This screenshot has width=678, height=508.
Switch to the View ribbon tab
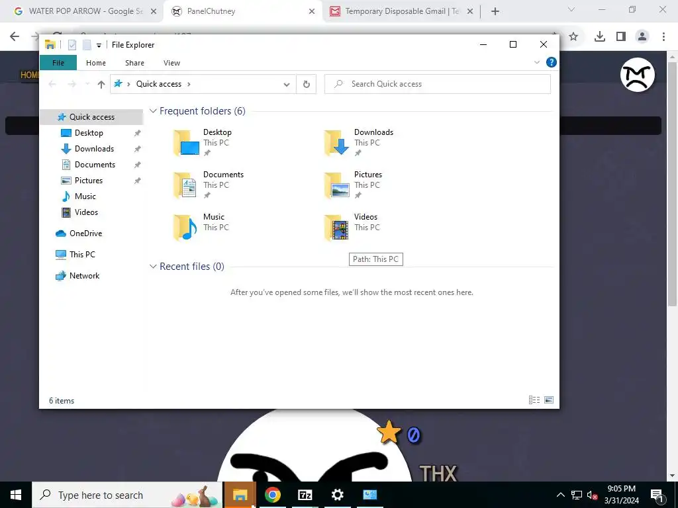point(171,63)
